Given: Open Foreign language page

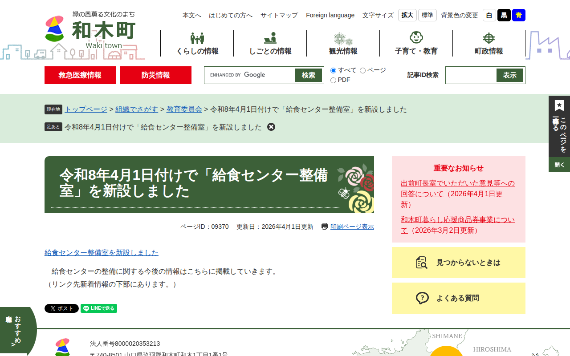Looking at the screenshot, I should (x=330, y=15).
